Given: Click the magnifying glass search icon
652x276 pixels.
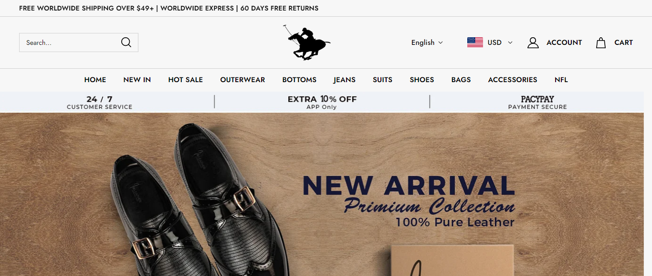Looking at the screenshot, I should click(x=126, y=42).
